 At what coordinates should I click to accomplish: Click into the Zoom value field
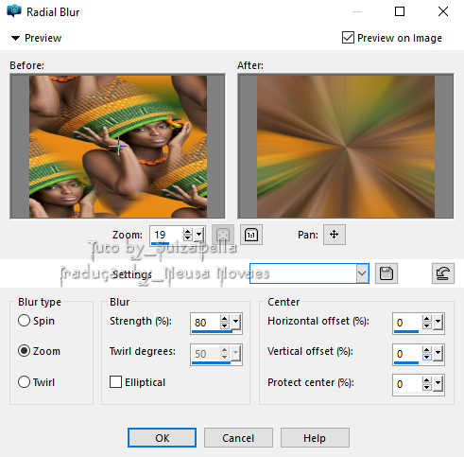pyautogui.click(x=166, y=235)
